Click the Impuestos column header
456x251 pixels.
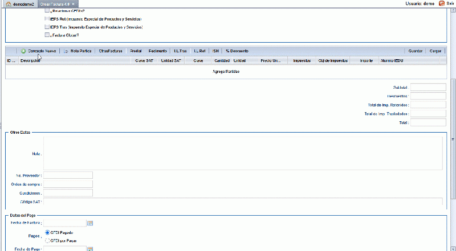[x=302, y=61]
